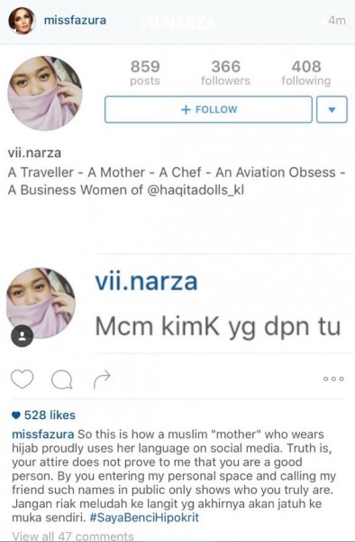Open the @haqitadolls_kl mention link
Screen dimensions: 355x542
coord(196,190)
